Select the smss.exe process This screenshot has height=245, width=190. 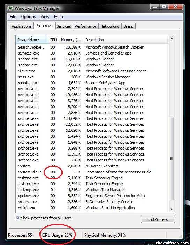coord(92,77)
